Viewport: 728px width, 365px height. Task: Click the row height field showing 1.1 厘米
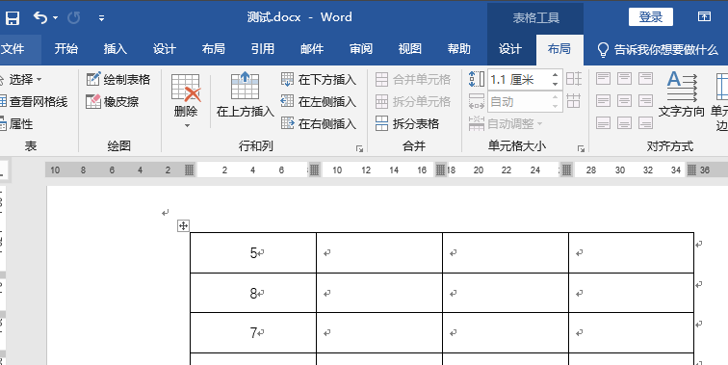click(519, 79)
